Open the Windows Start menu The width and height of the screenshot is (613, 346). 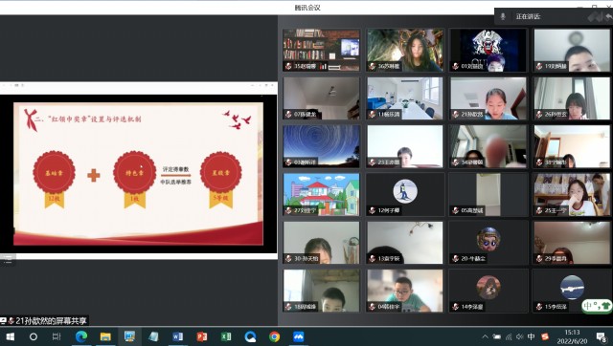(10, 336)
